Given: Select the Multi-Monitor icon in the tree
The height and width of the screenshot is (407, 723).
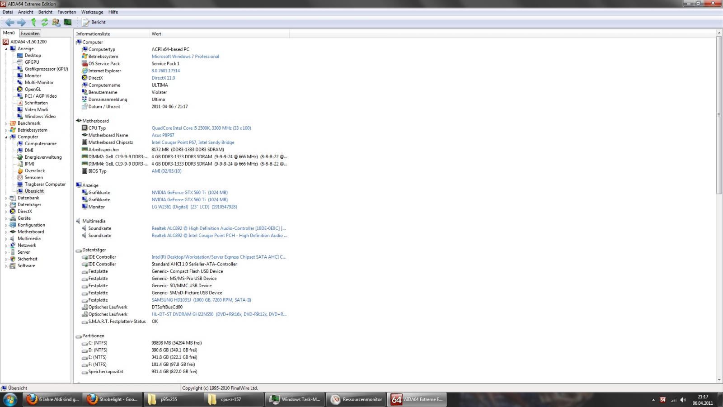Looking at the screenshot, I should tap(20, 83).
